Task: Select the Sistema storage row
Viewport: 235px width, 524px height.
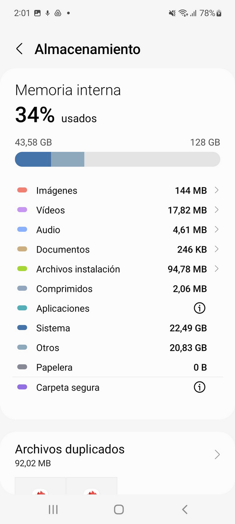Action: click(117, 328)
